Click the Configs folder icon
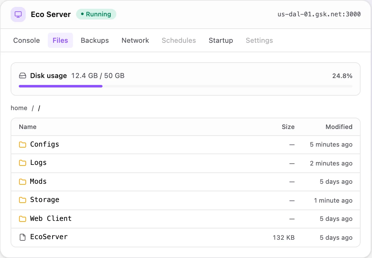372x258 pixels. tap(23, 144)
